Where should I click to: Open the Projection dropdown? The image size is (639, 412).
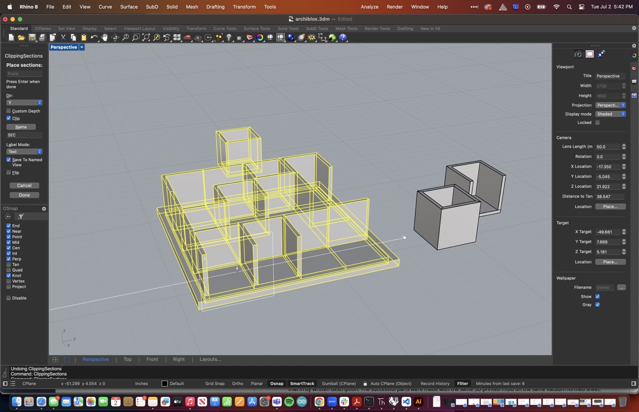[x=611, y=105]
